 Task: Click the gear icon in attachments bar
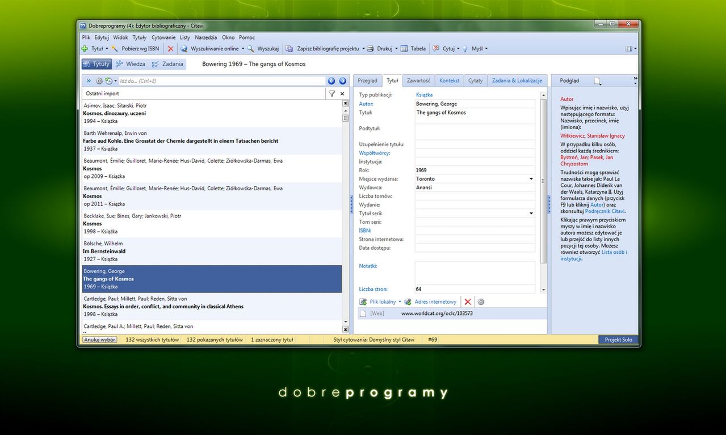pyautogui.click(x=481, y=302)
